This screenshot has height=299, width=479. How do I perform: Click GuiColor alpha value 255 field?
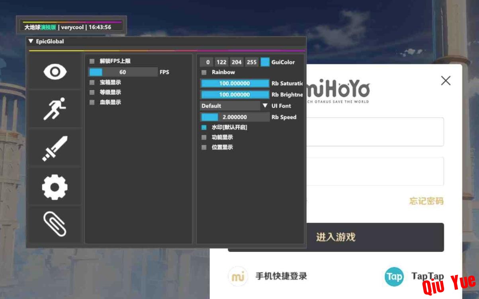[x=252, y=62]
